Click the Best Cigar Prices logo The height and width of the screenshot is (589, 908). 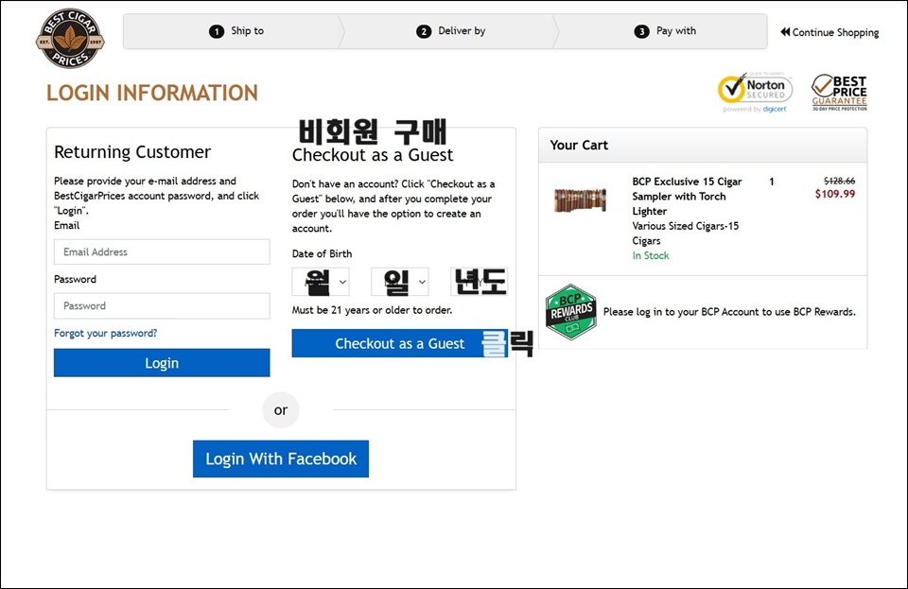[70, 38]
